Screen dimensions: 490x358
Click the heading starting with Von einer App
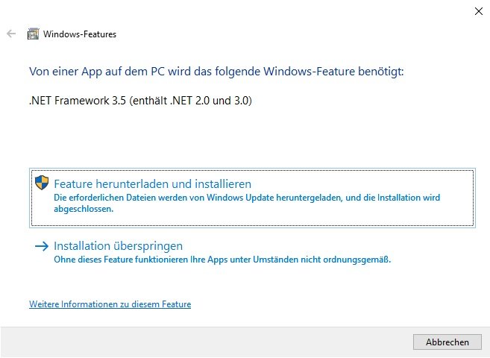(x=216, y=72)
